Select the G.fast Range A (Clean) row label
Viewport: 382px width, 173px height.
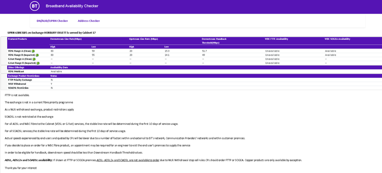[x=20, y=59]
